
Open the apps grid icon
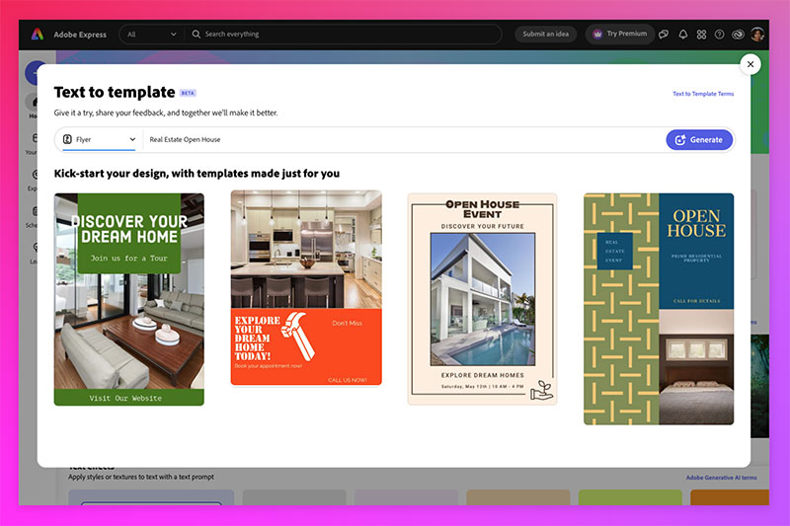701,34
